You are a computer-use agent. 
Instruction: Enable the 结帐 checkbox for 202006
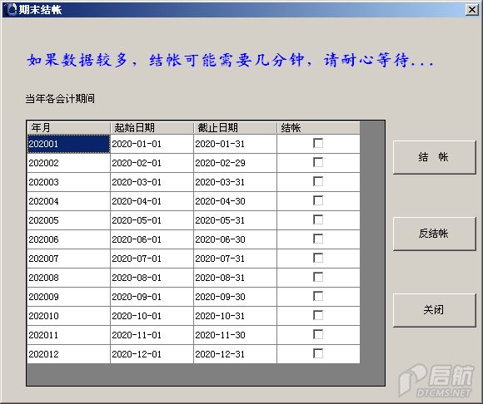tap(318, 239)
